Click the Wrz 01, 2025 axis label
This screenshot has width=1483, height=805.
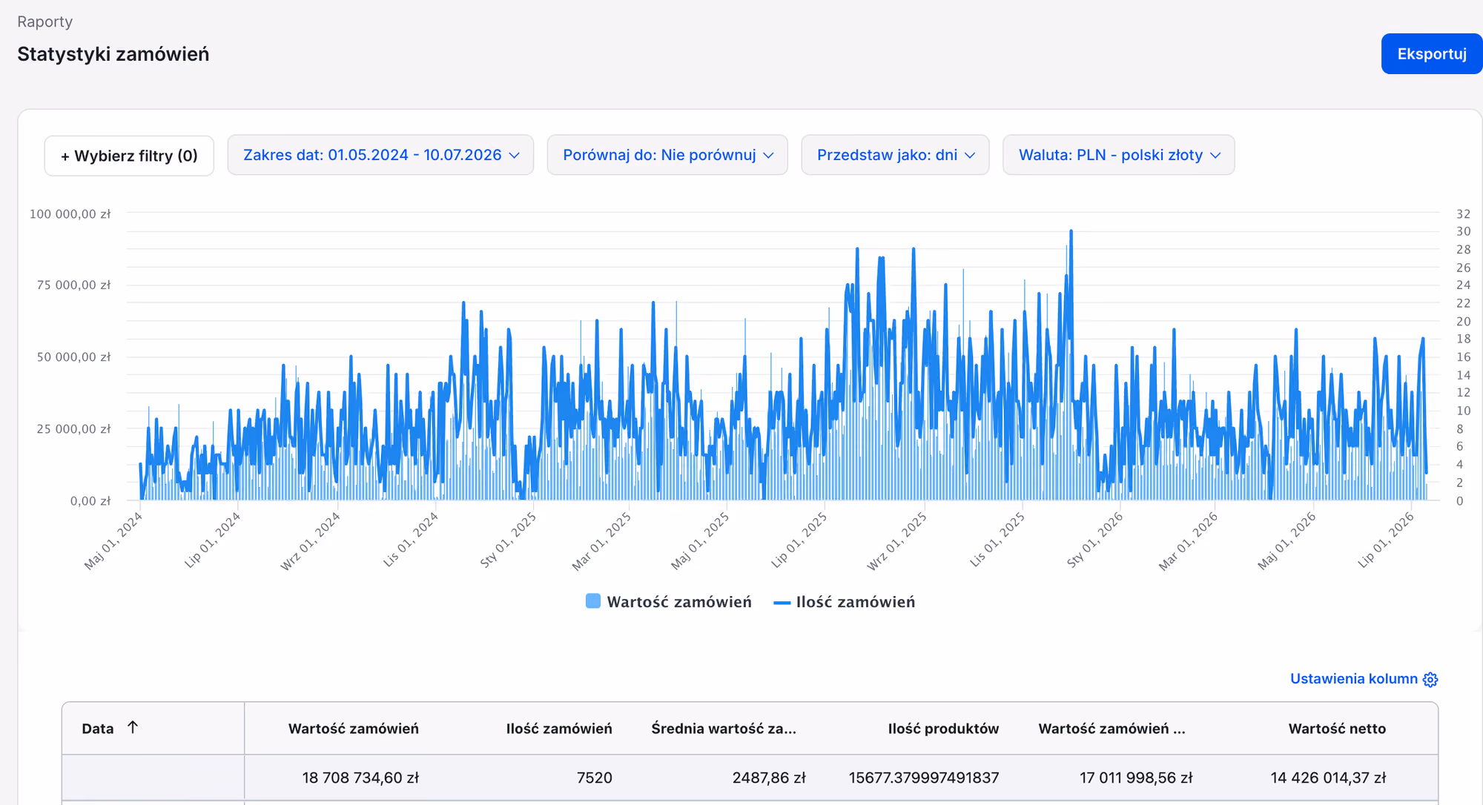point(897,541)
